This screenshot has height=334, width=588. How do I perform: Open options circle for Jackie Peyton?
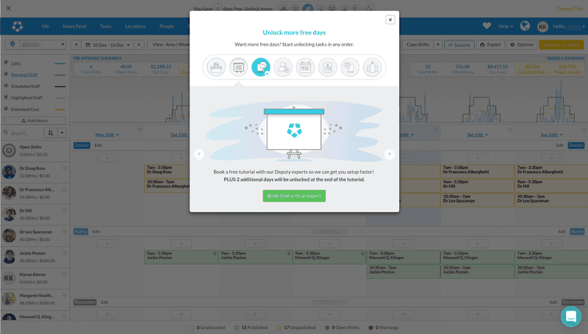[65, 253]
